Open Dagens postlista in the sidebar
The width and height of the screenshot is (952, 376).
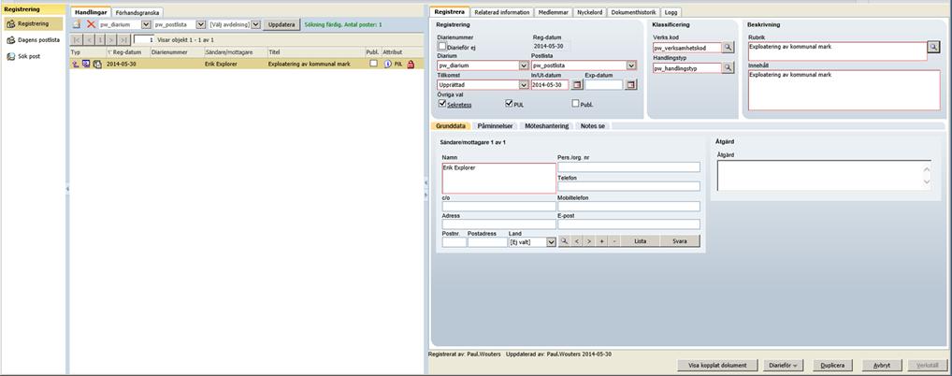[33, 40]
